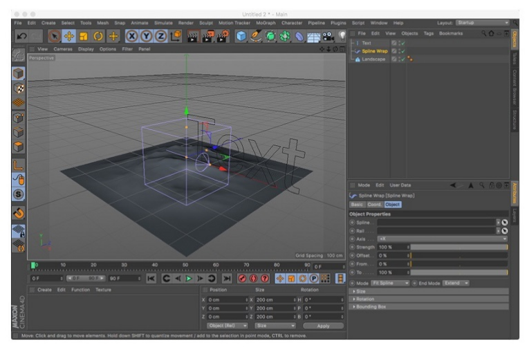
Task: Select the Rotate tool icon
Action: tap(98, 37)
